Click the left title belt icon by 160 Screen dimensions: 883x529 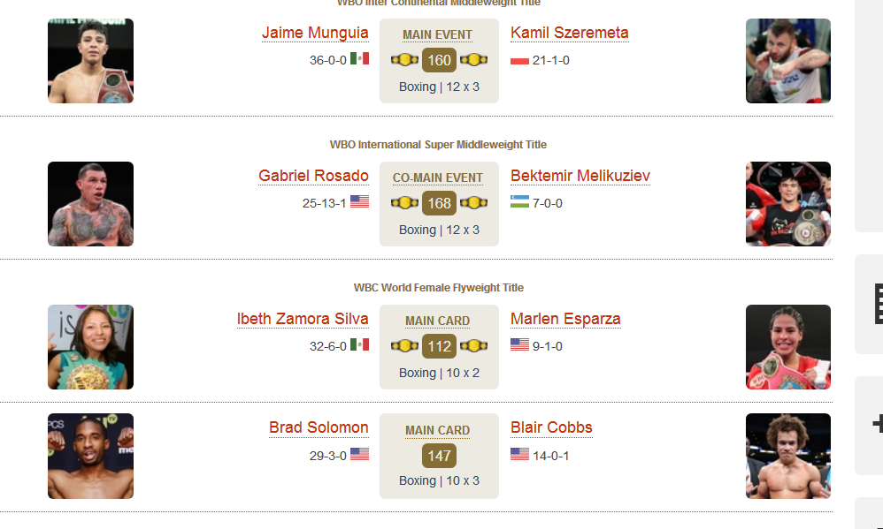404,59
